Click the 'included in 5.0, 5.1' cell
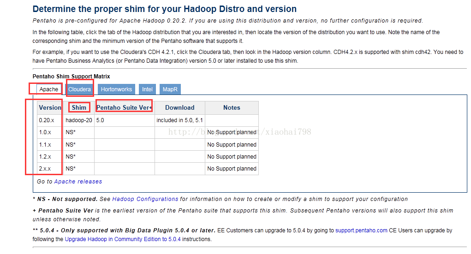 pyautogui.click(x=179, y=120)
